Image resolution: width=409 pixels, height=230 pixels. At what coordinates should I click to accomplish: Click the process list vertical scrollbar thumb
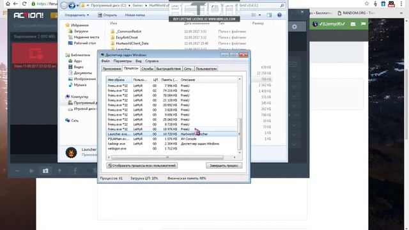pyautogui.click(x=240, y=134)
